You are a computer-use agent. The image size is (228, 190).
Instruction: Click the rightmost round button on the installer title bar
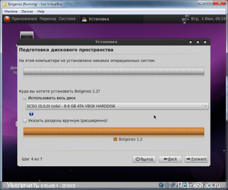point(205,42)
